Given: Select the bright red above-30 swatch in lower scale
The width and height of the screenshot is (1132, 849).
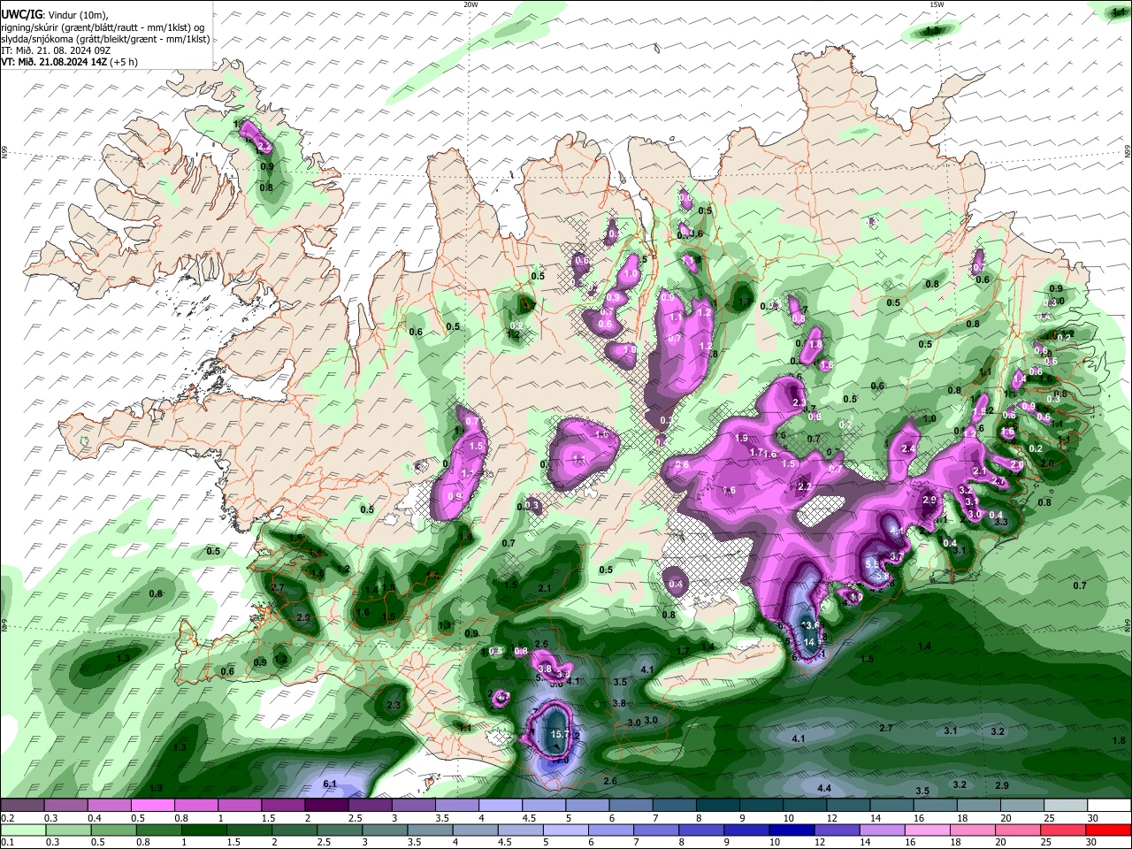Looking at the screenshot, I should coord(1110,830).
